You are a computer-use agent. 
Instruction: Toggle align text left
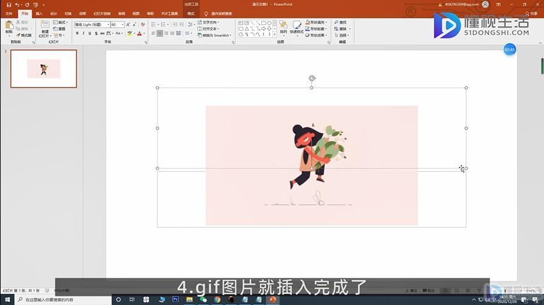coord(153,34)
